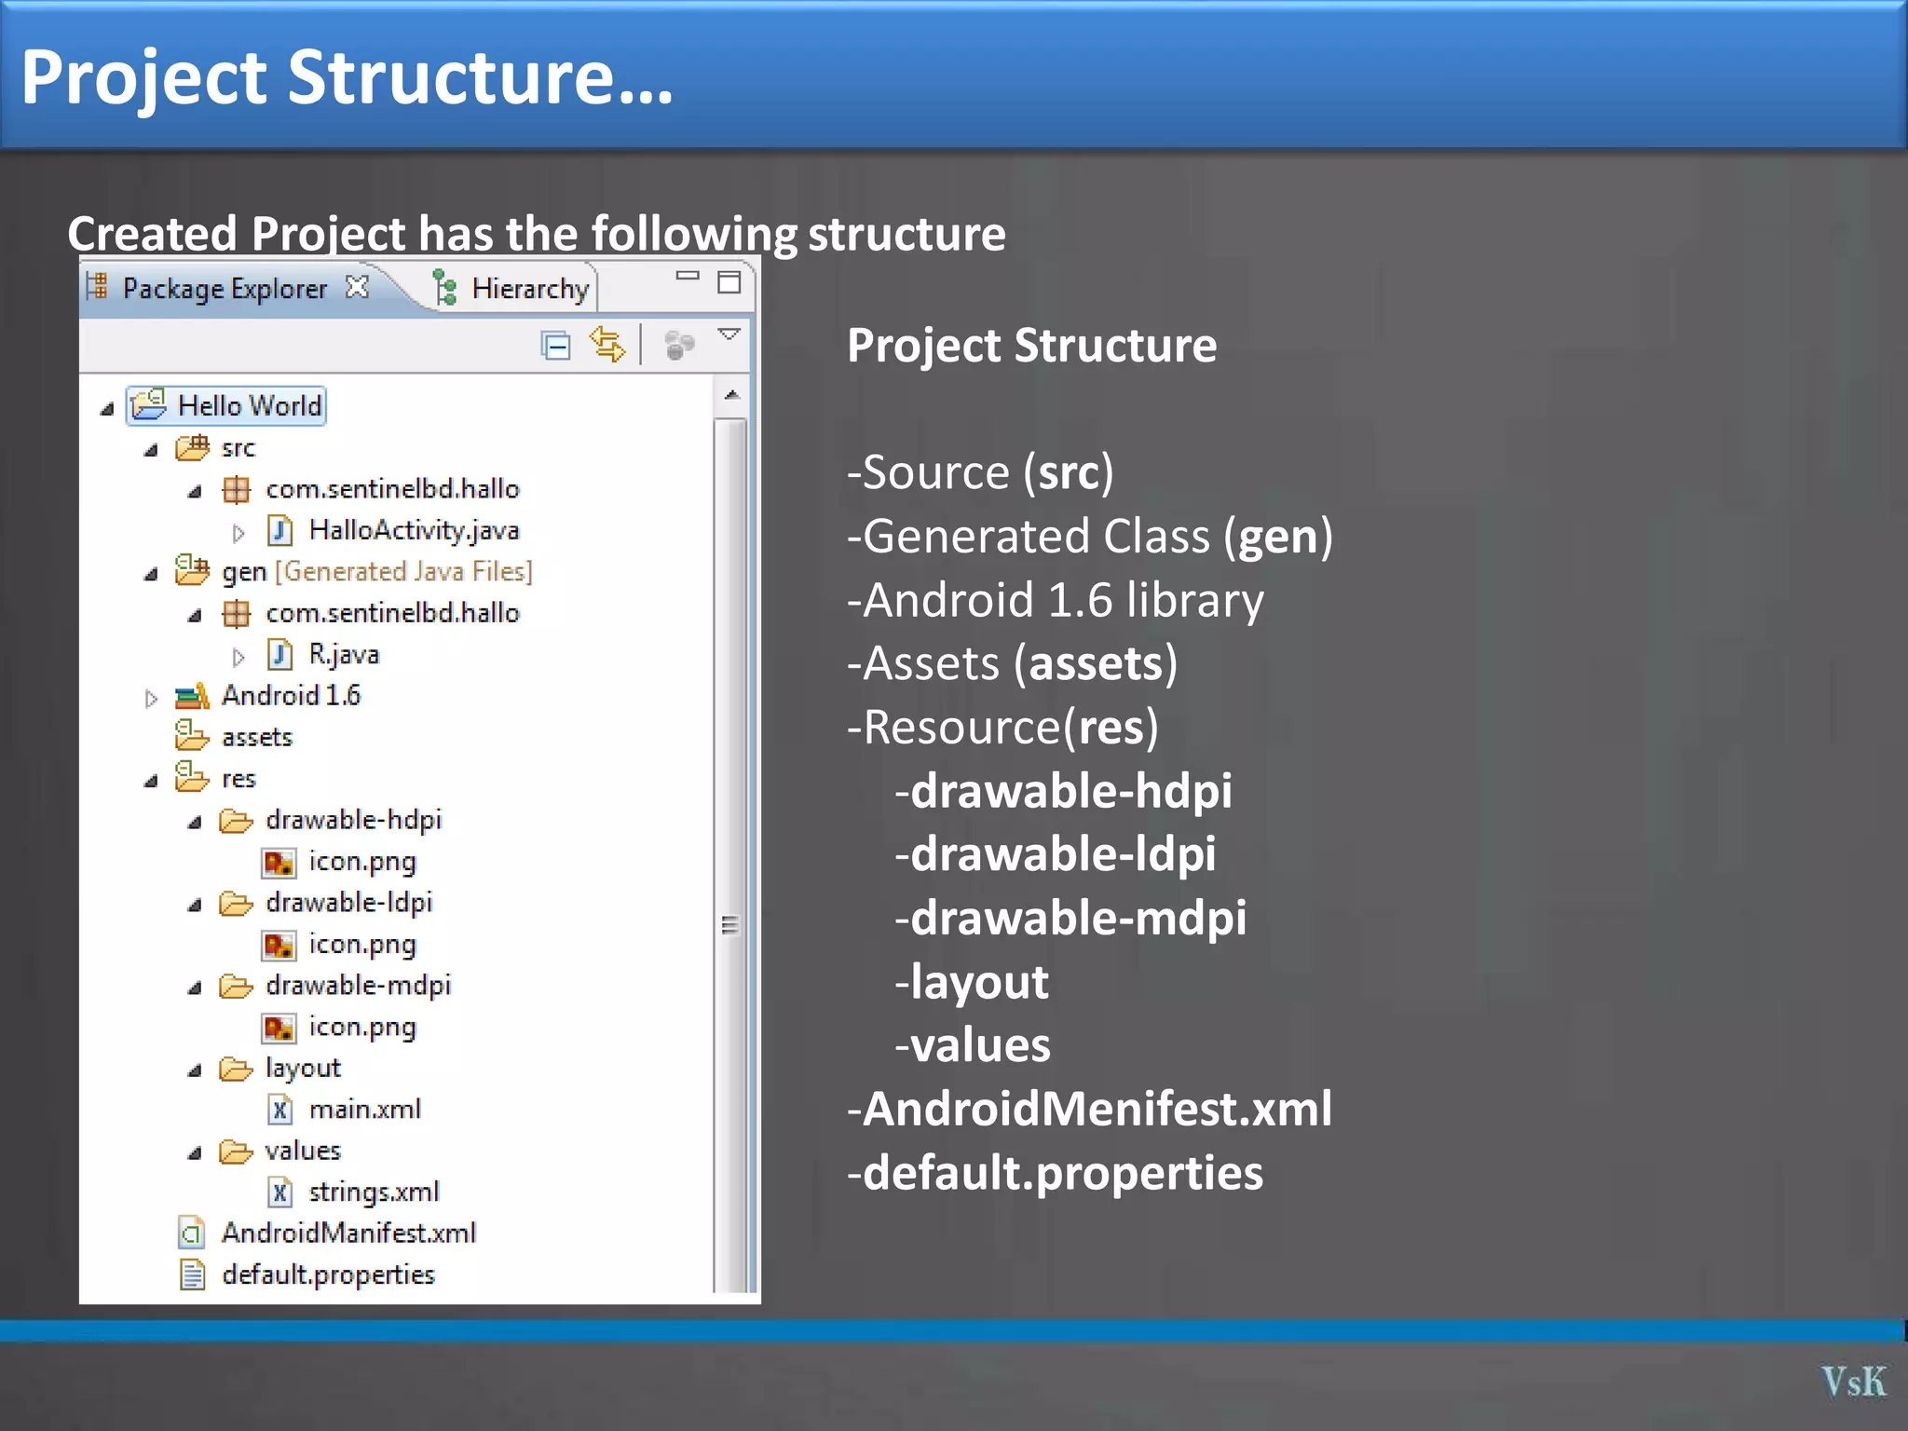Click the HalloActivity.java file icon
This screenshot has width=1908, height=1431.
280,530
